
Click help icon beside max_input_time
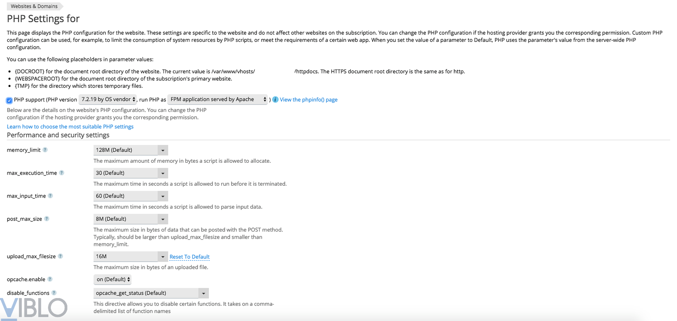(50, 196)
